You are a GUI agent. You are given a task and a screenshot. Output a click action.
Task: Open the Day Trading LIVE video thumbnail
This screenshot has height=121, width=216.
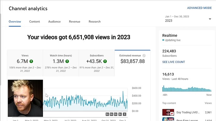pos(168,112)
